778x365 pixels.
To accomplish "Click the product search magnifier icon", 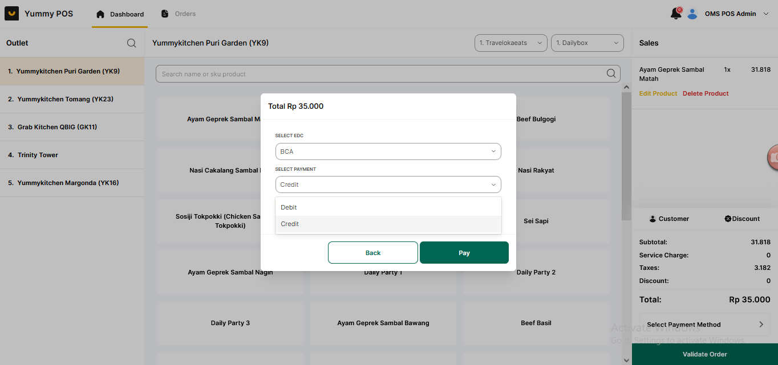I will click(611, 73).
